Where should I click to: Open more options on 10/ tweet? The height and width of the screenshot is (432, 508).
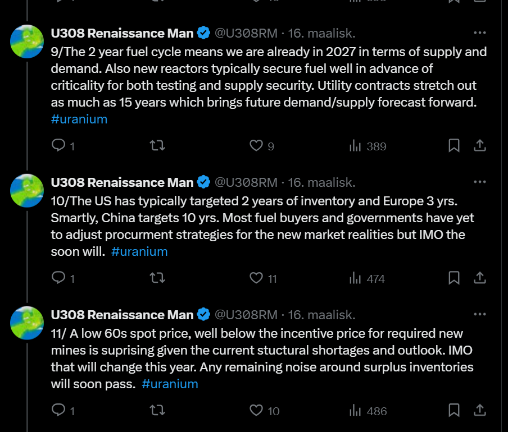click(x=479, y=182)
